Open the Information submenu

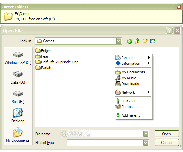point(133,63)
